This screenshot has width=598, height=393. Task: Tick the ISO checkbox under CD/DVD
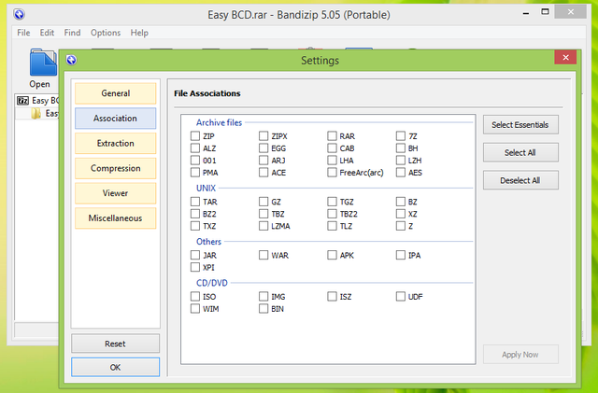point(195,297)
